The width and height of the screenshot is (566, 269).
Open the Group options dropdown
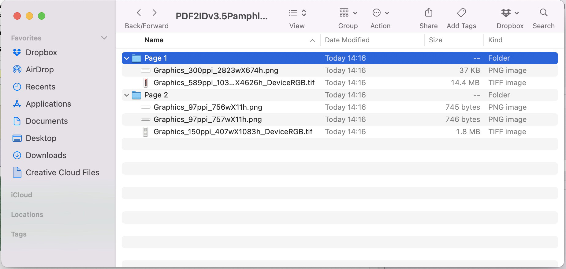pos(348,13)
